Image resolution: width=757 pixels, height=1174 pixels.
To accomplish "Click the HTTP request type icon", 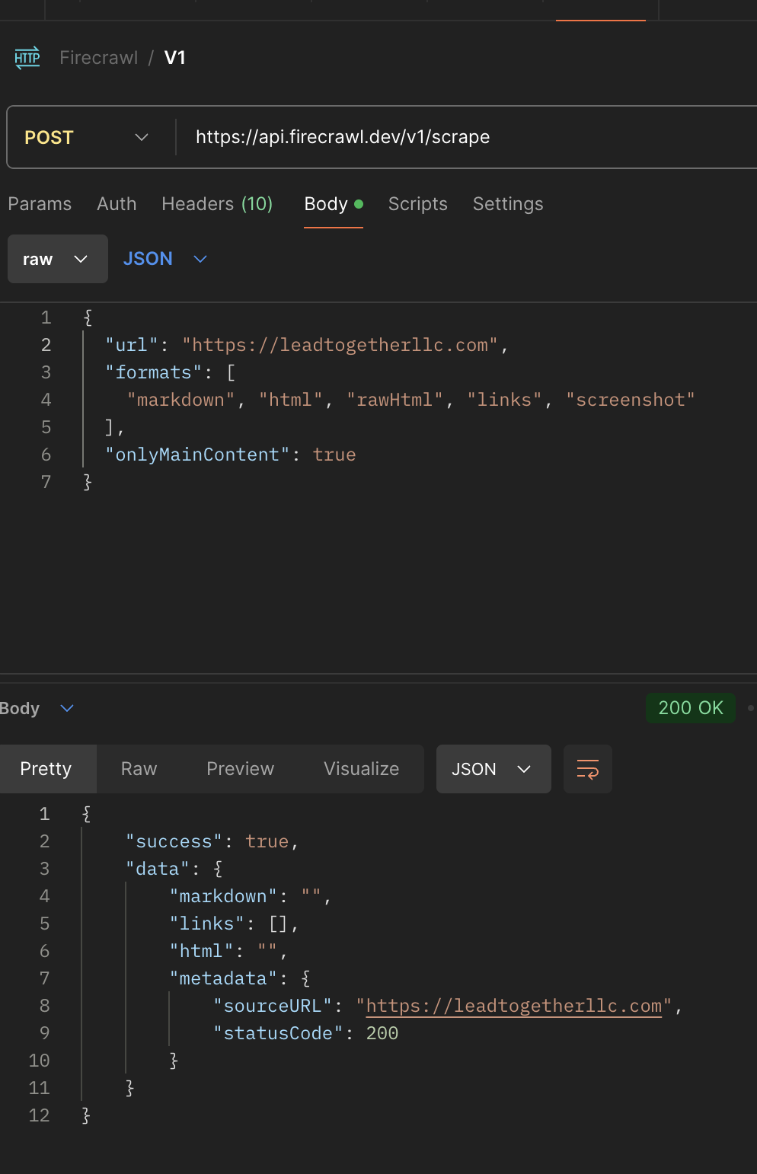I will (27, 58).
